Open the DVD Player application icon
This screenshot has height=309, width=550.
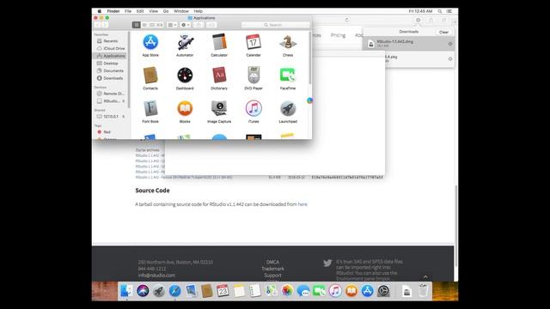pyautogui.click(x=254, y=76)
